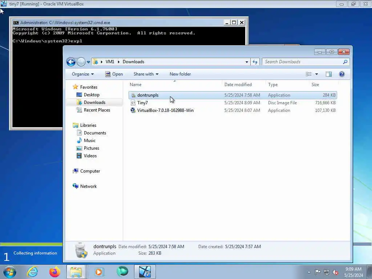Screen dimensions: 372x279
Task: Click the folder icon in the address bar
Action: click(96, 62)
